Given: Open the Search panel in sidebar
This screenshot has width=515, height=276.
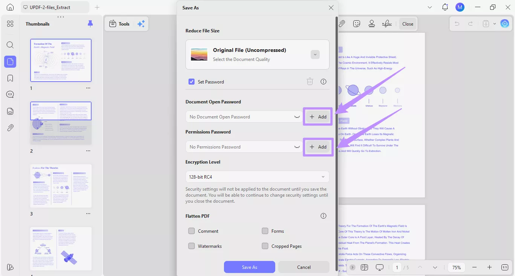Looking at the screenshot, I should pyautogui.click(x=10, y=45).
